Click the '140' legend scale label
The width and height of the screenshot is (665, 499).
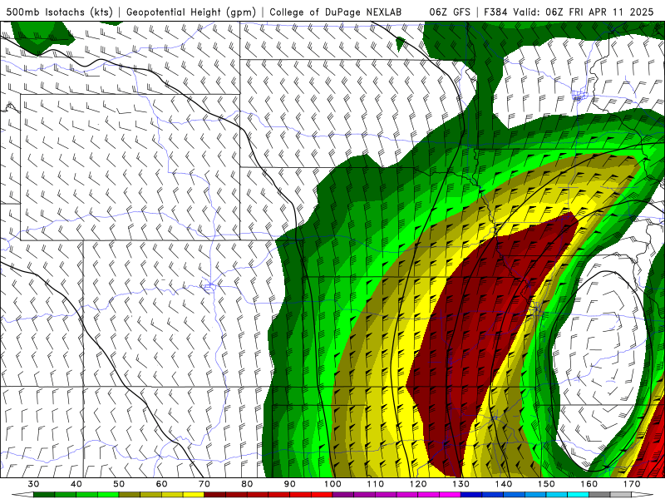pyautogui.click(x=504, y=484)
